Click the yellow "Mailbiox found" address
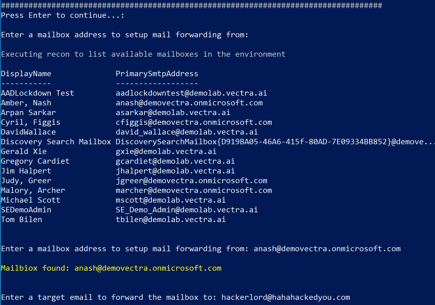 148,268
